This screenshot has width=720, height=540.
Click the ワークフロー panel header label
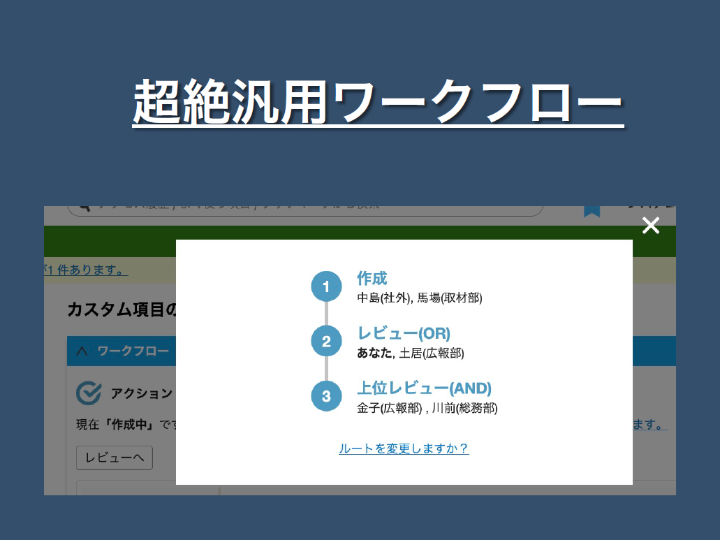(x=133, y=351)
